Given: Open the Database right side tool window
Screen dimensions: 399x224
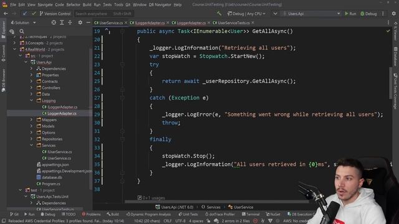Looking at the screenshot, I should coord(395,57).
